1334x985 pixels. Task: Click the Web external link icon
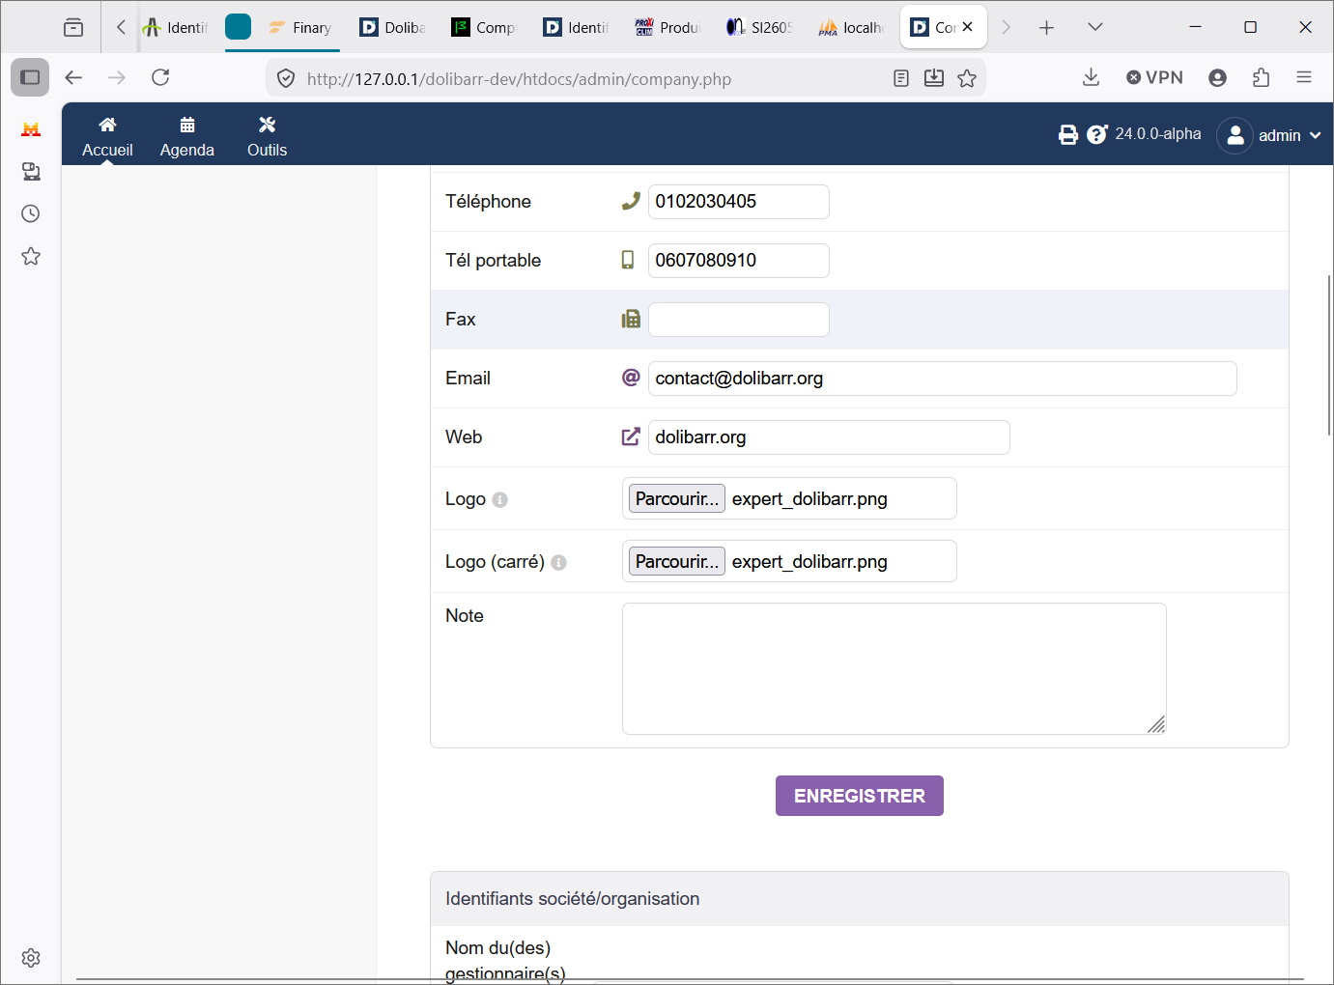(x=631, y=436)
